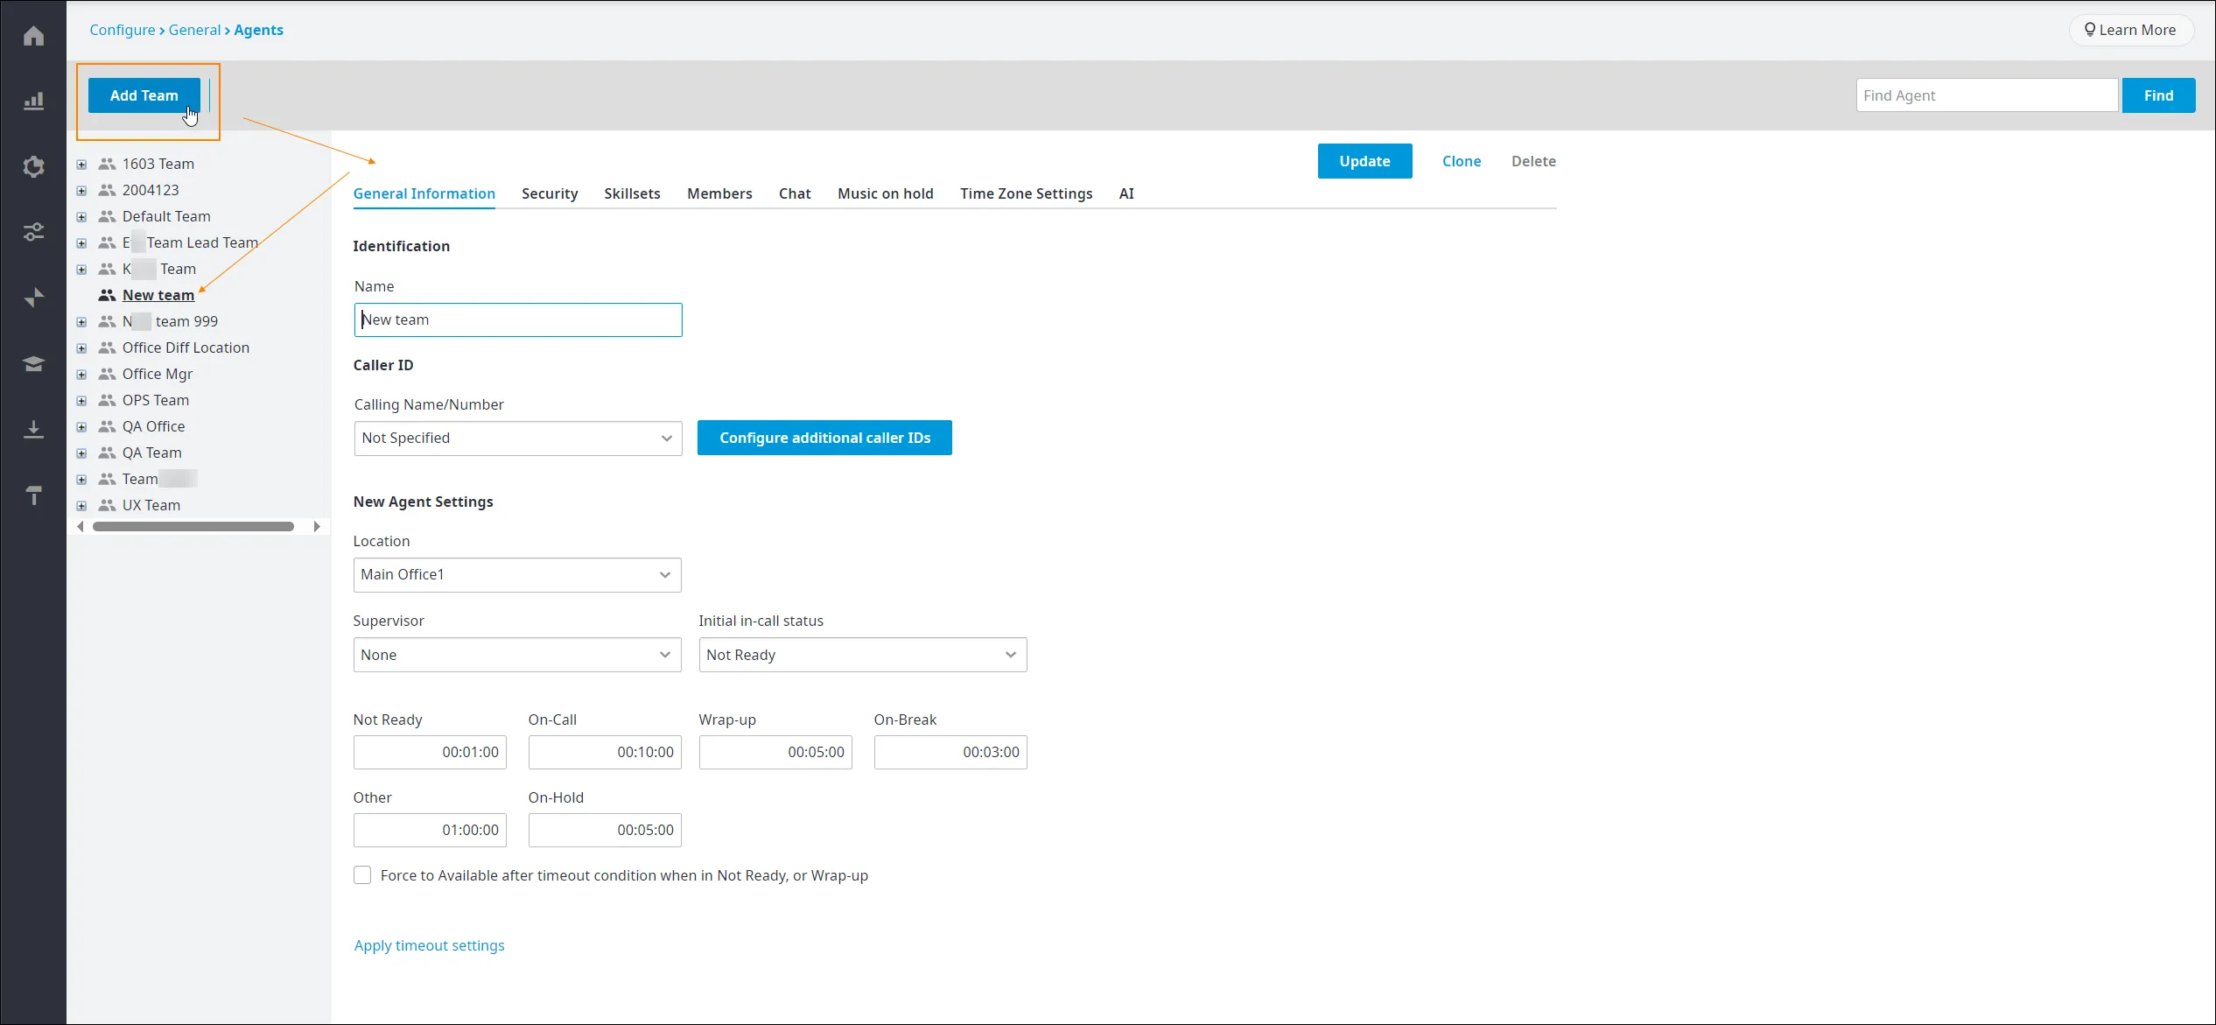Click the gear configure icon in sidebar

33,166
